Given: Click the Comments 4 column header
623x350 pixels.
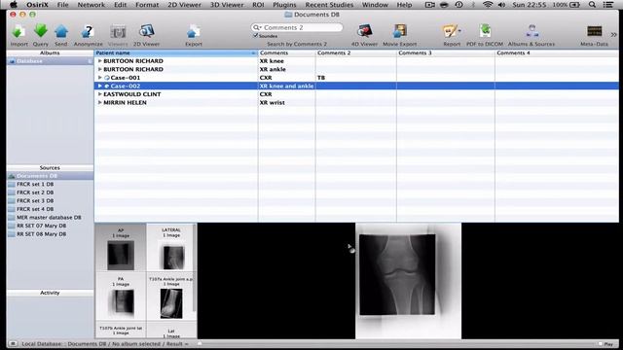Looking at the screenshot, I should click(x=557, y=52).
